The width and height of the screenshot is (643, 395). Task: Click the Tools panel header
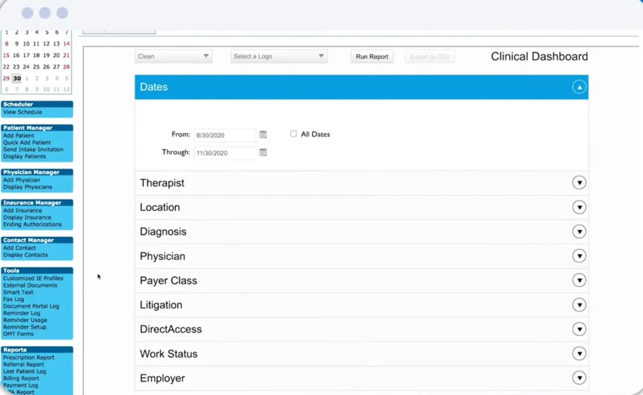pos(37,271)
